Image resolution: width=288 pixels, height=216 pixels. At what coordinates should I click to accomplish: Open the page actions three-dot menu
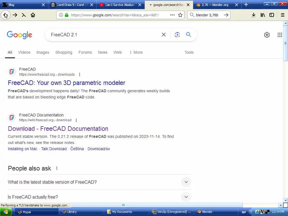tap(172, 15)
